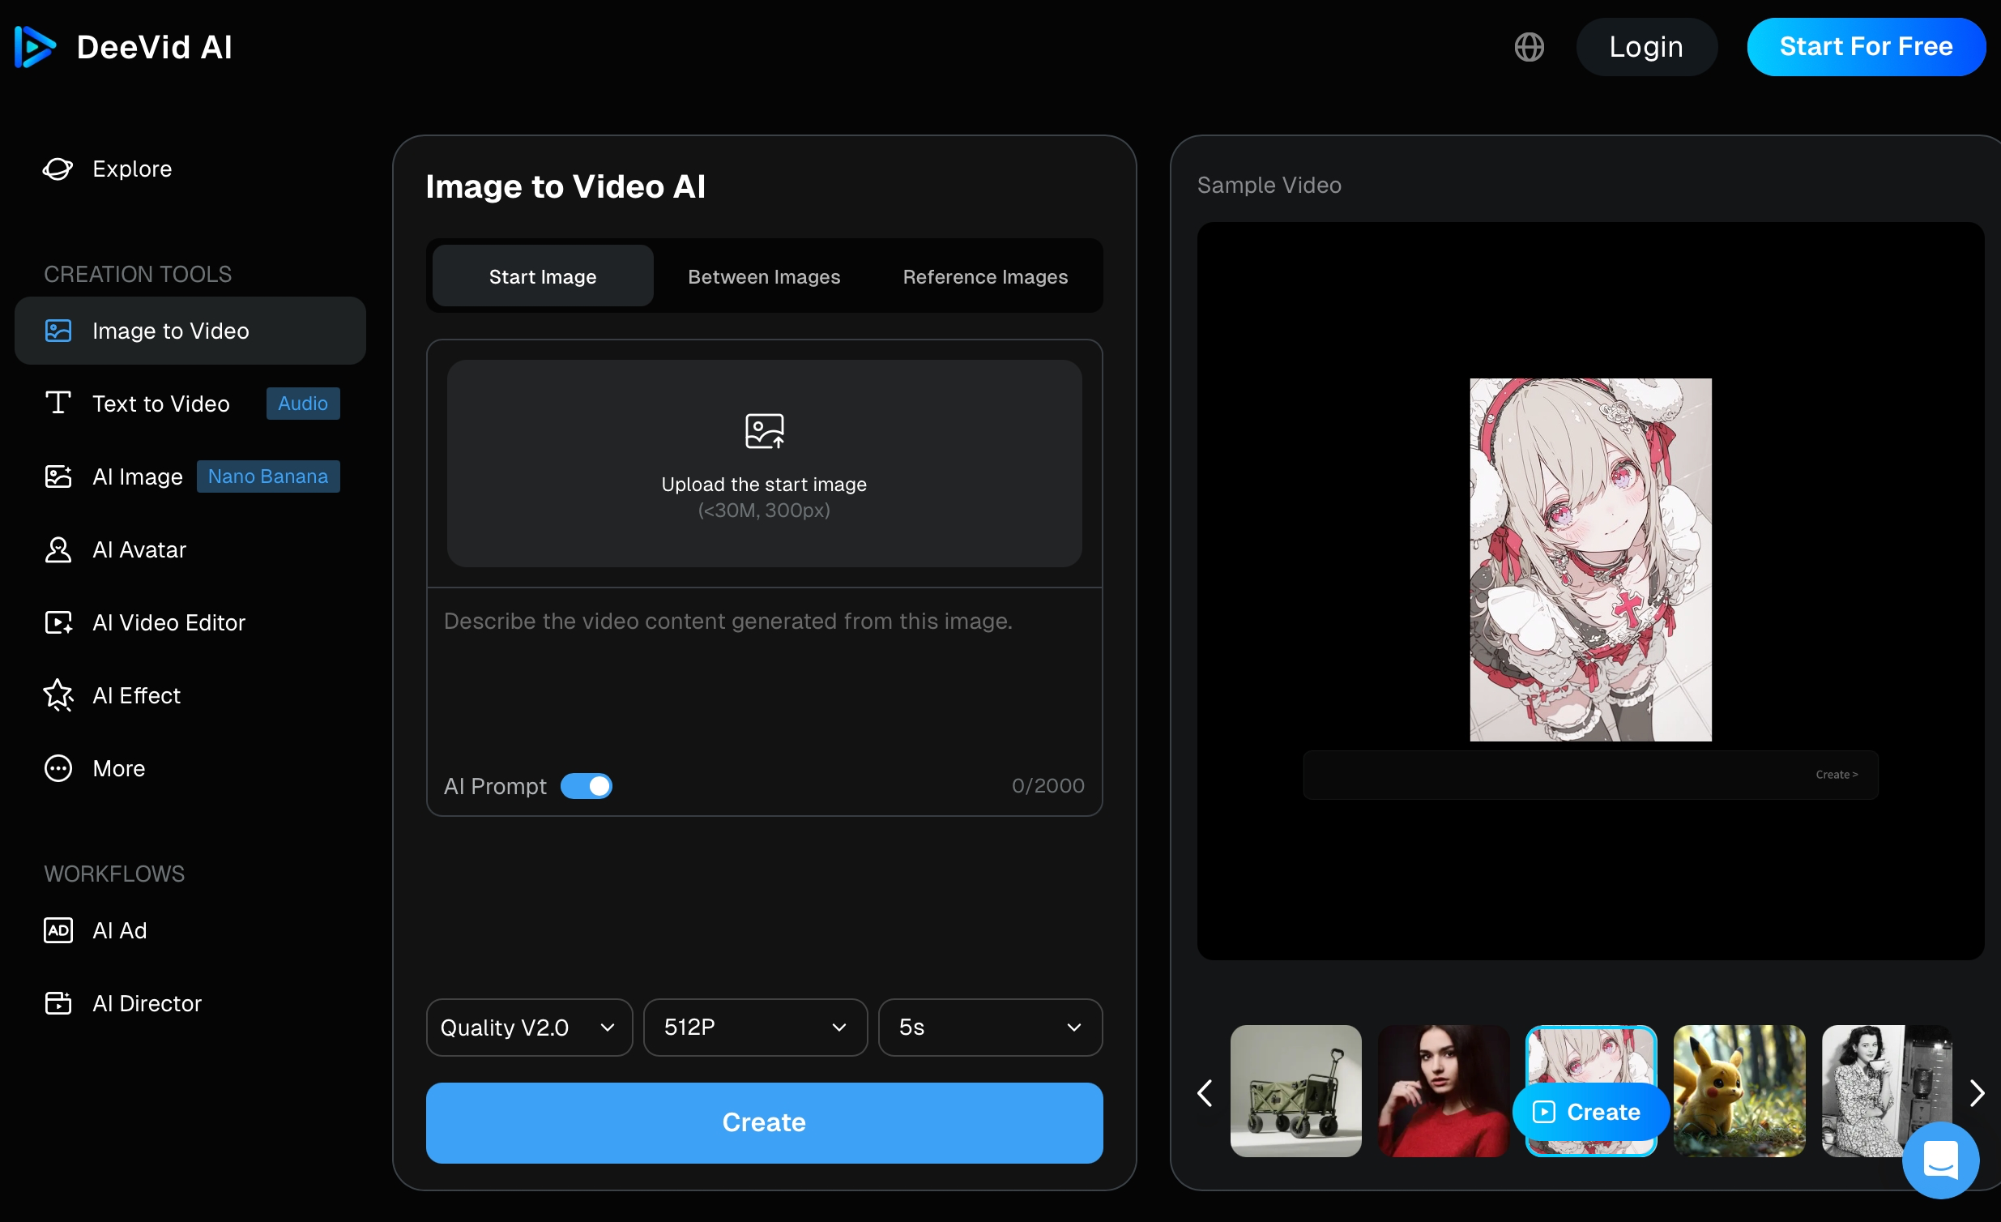The image size is (2001, 1222).
Task: Click the Start For Free button
Action: 1866,47
